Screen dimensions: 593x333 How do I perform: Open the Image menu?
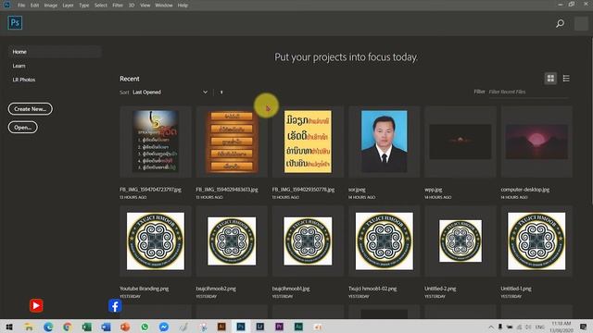(x=51, y=6)
